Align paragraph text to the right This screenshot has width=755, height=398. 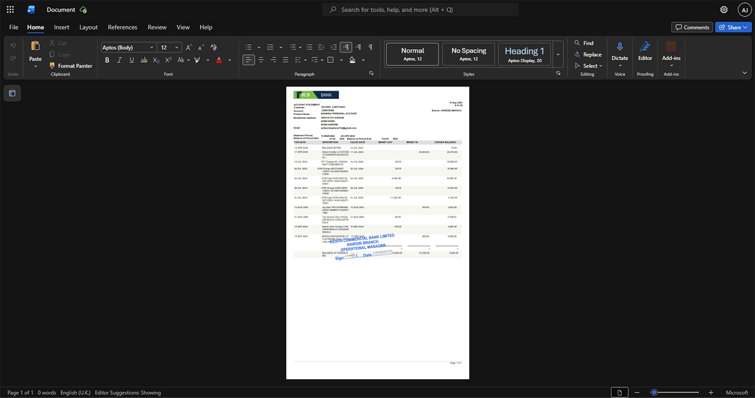[x=273, y=60]
